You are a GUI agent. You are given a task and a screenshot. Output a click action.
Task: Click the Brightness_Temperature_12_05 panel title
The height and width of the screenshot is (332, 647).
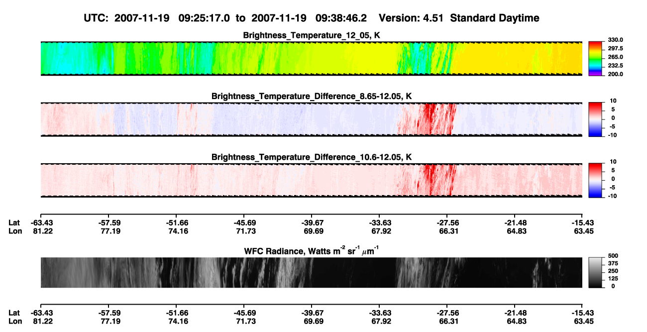point(312,35)
